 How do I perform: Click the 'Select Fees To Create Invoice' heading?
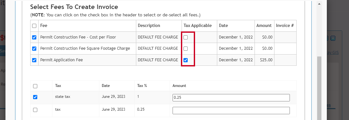point(74,7)
